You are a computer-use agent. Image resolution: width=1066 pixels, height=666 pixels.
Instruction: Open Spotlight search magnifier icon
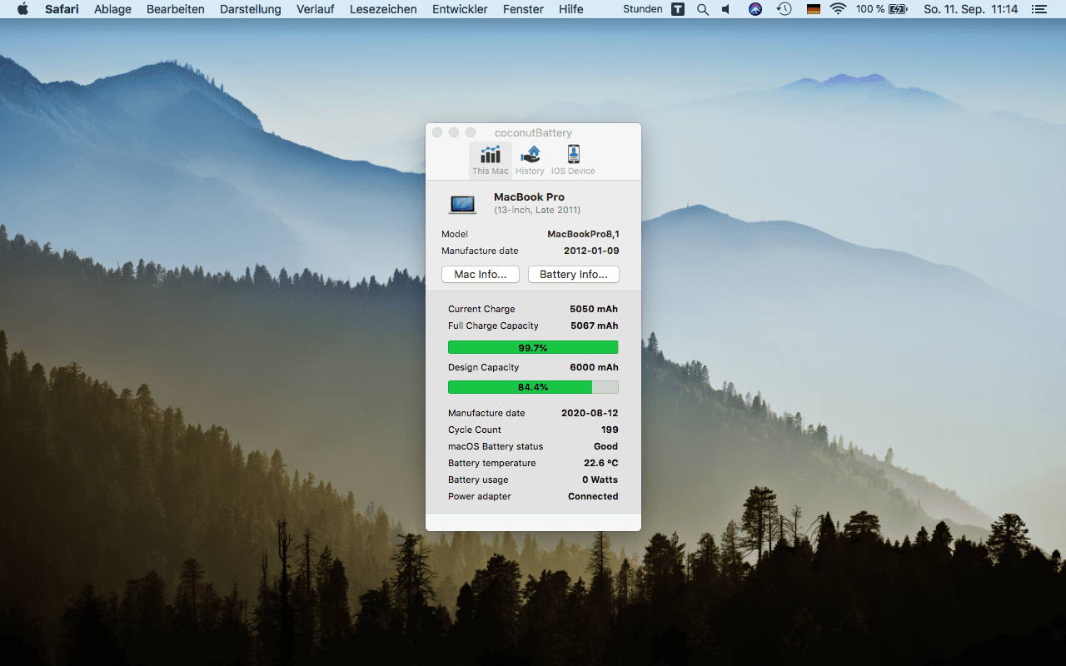coord(703,9)
